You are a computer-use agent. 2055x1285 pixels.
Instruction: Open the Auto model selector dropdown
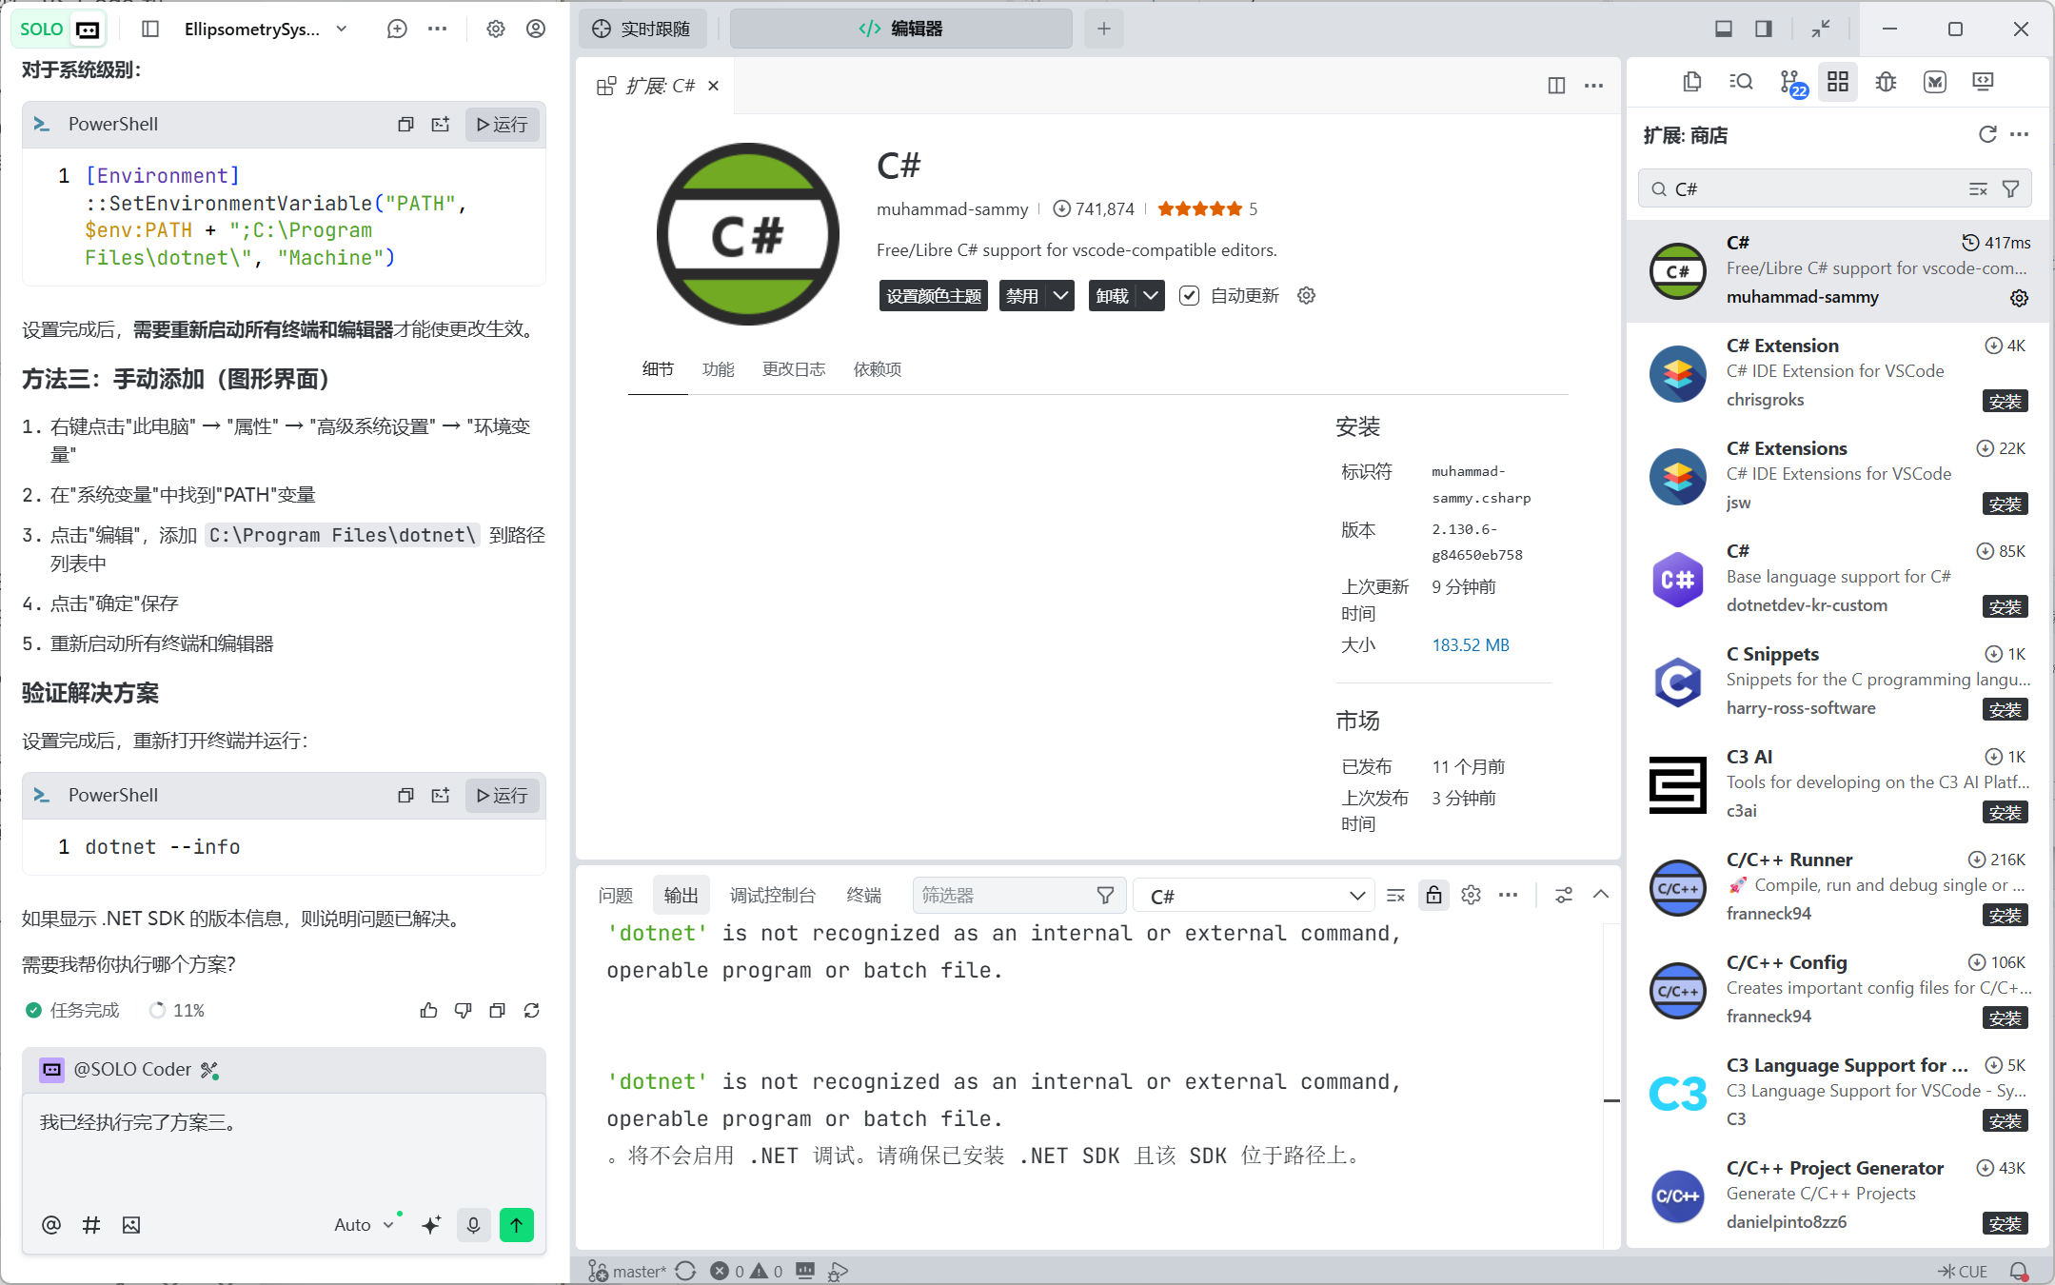tap(363, 1225)
